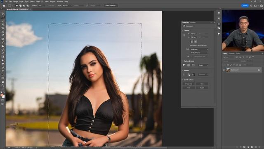
Task: Select the Eyedropper tool
Action: [x=3, y=35]
